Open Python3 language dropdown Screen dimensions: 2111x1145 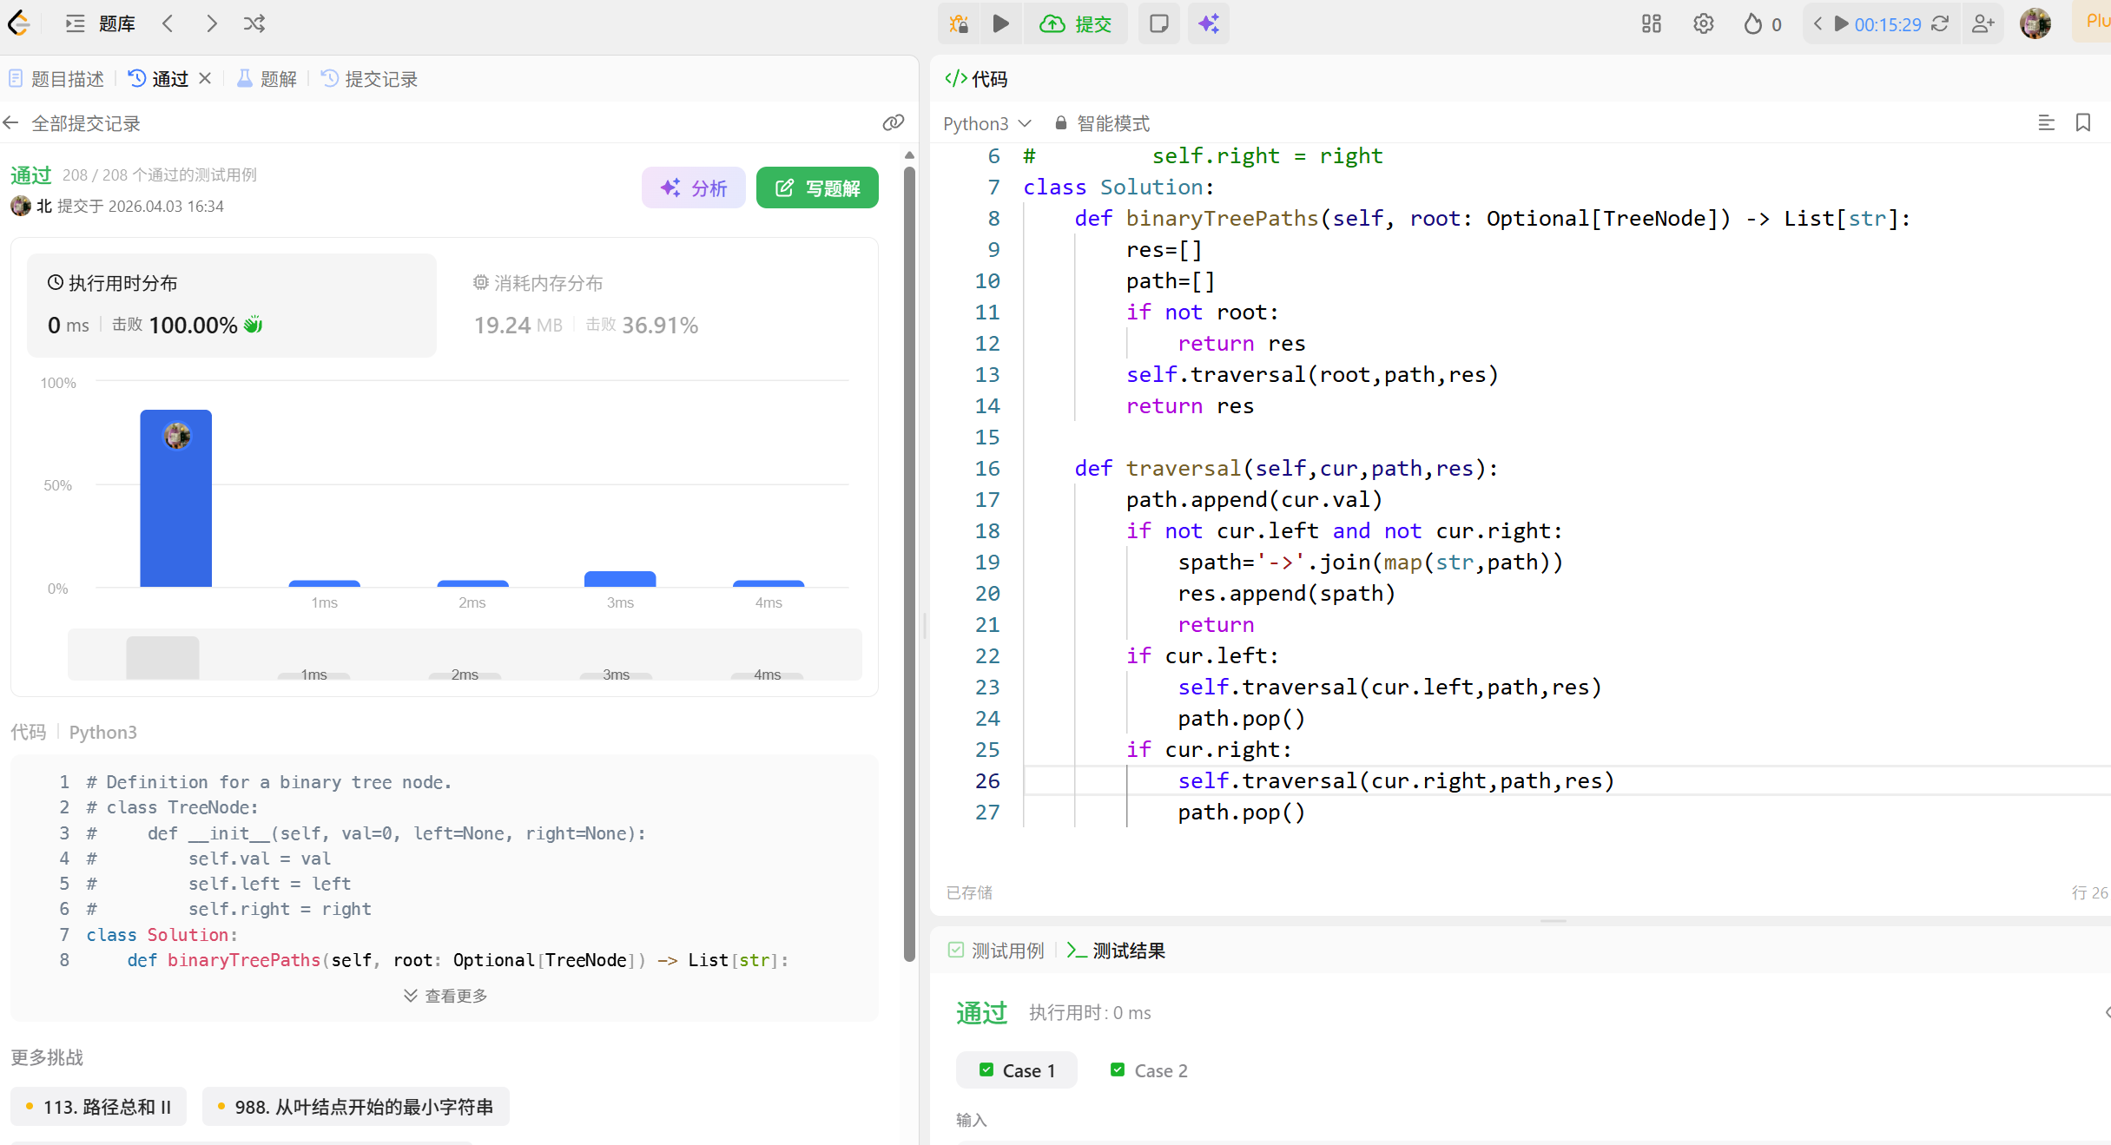click(x=986, y=123)
